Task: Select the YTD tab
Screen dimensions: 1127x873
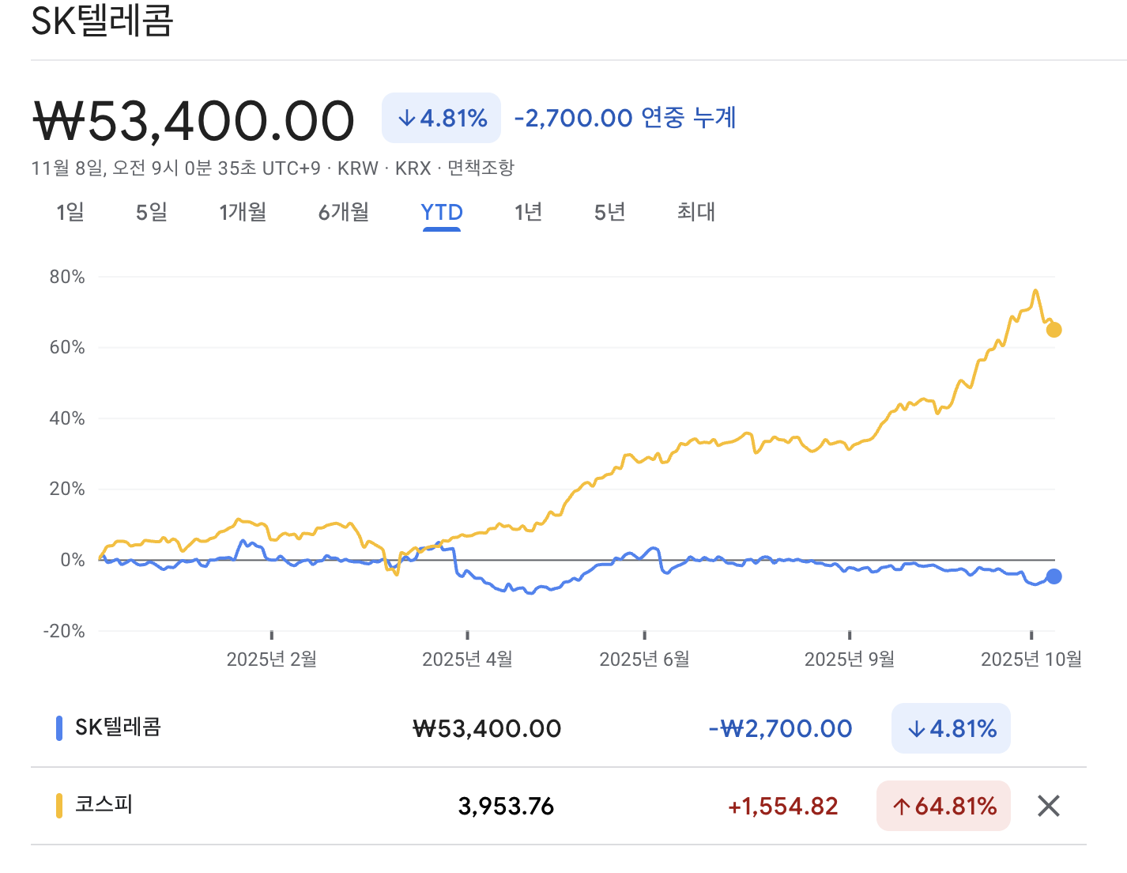Action: tap(442, 212)
